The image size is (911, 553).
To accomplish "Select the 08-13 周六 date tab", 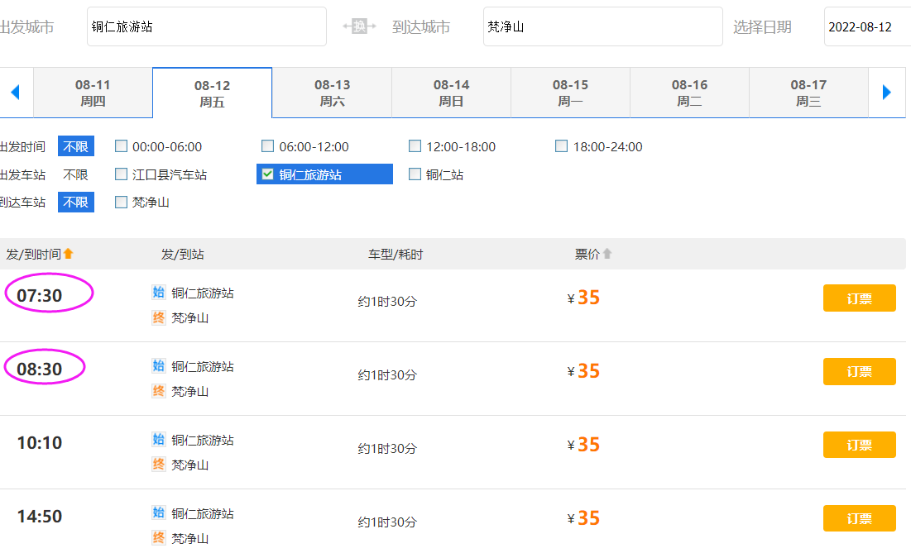I will tap(332, 93).
